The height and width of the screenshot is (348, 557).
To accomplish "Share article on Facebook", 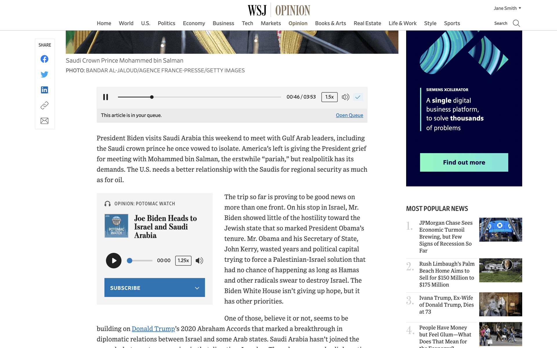I will point(44,59).
